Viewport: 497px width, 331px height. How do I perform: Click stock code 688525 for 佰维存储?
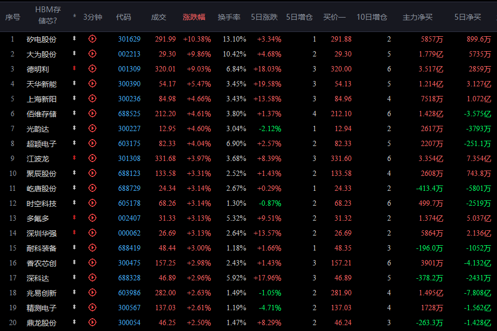pos(129,114)
